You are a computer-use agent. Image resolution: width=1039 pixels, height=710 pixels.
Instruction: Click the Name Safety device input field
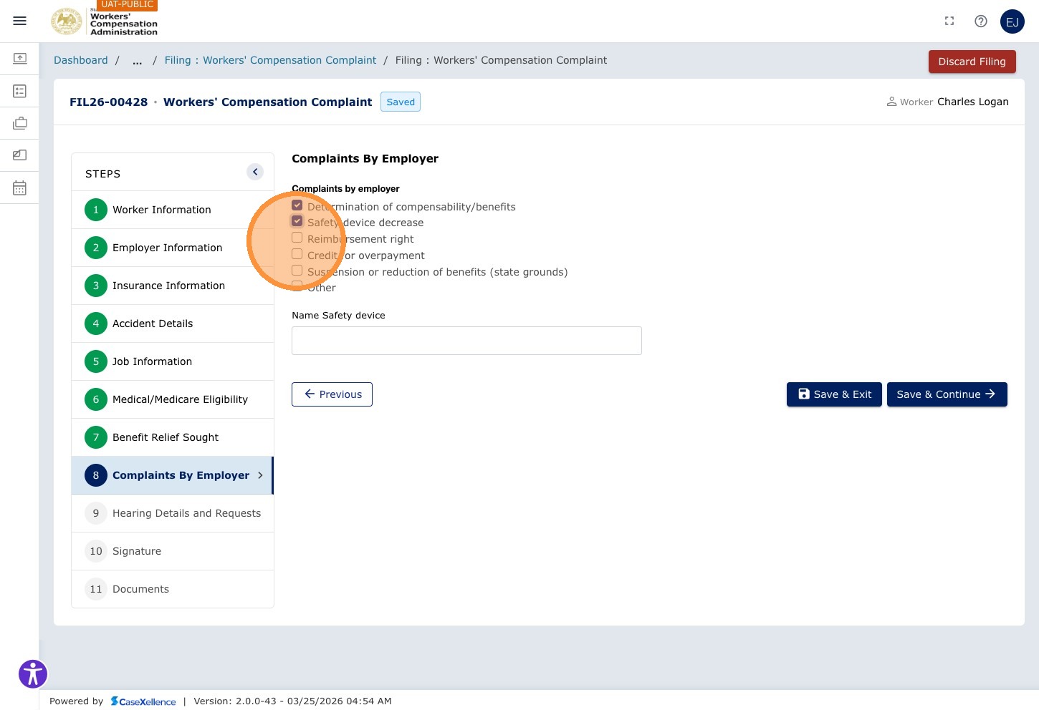[x=466, y=341]
